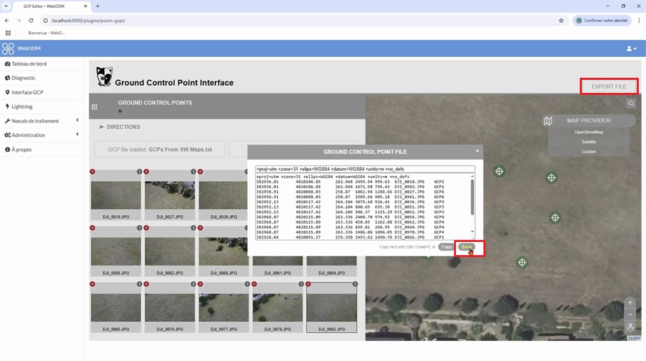Close the Ground Control Point File dialog

point(478,151)
